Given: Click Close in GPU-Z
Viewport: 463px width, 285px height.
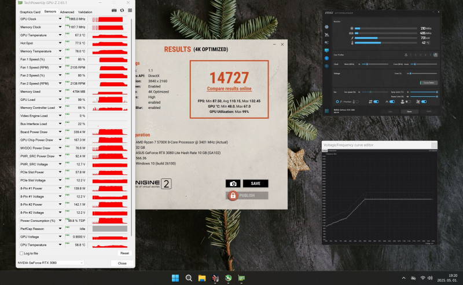Looking at the screenshot, I should click(122, 263).
